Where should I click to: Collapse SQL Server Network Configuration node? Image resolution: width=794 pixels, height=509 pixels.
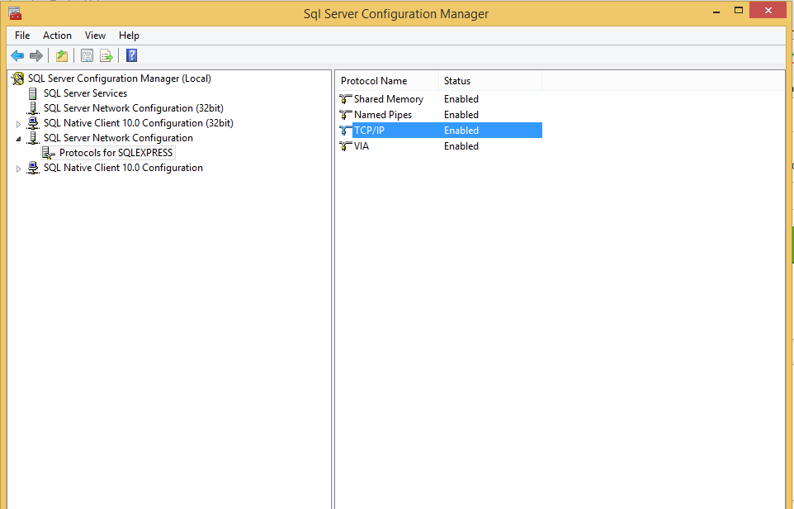pyautogui.click(x=18, y=137)
